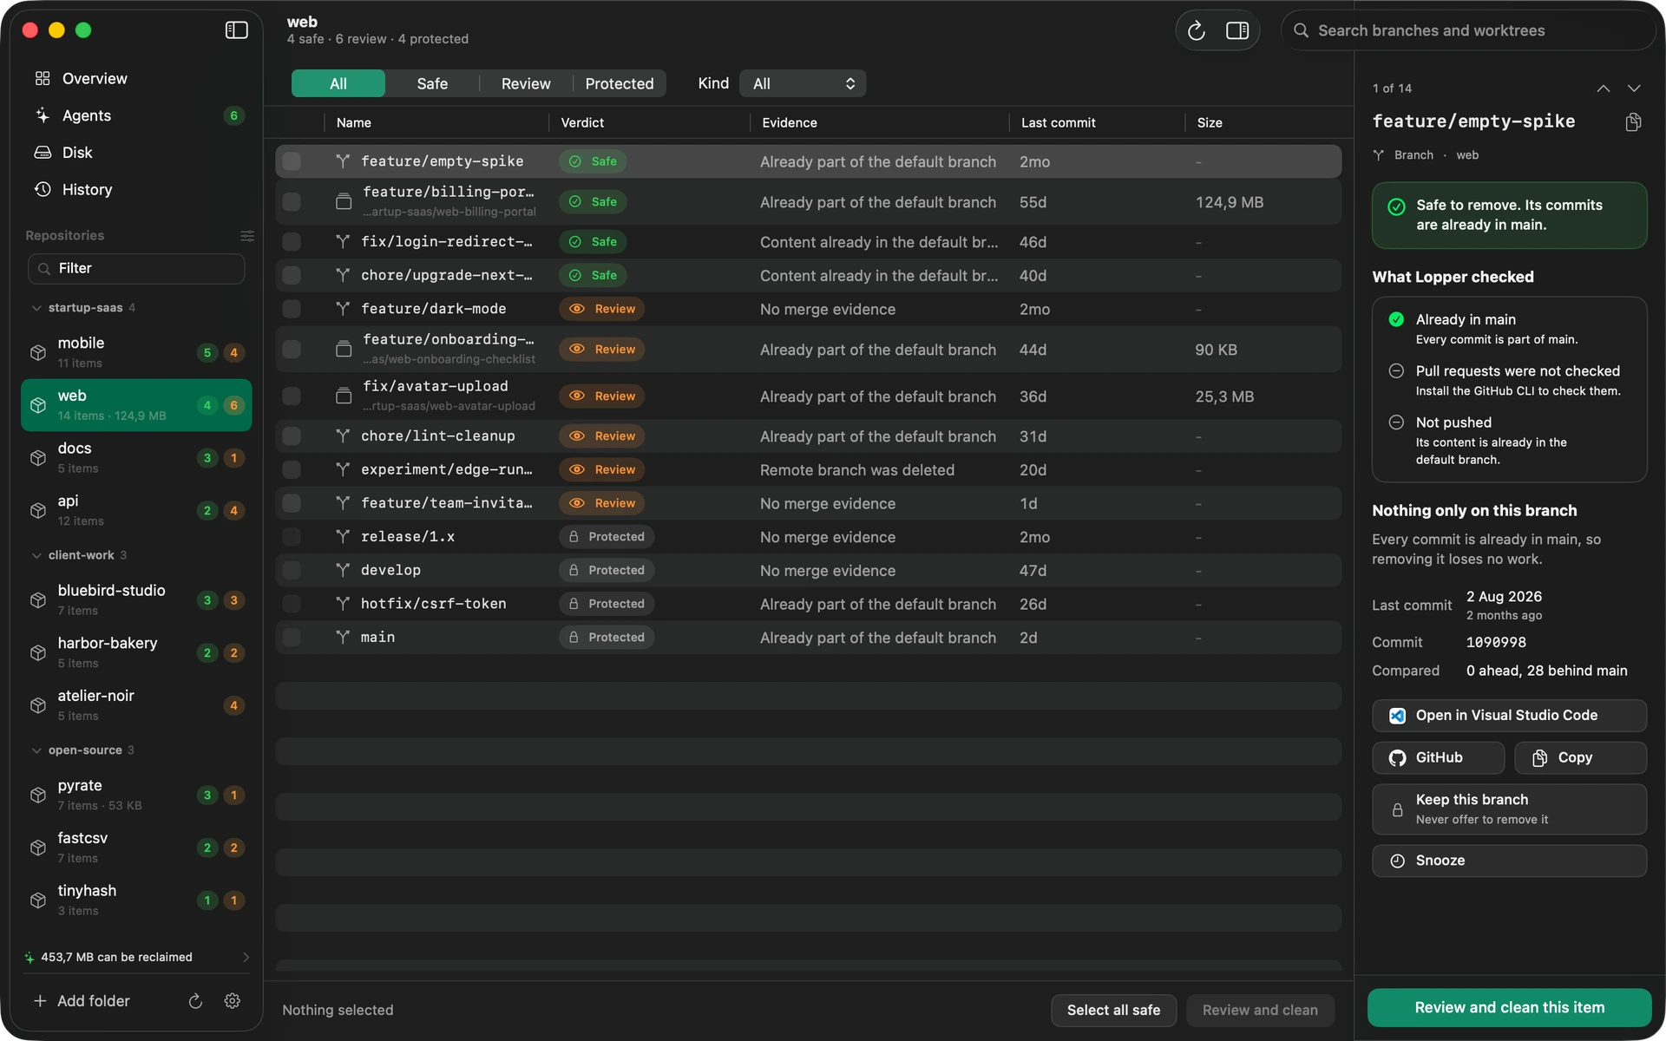This screenshot has height=1041, width=1666.
Task: Click the GitHub button
Action: click(x=1438, y=757)
